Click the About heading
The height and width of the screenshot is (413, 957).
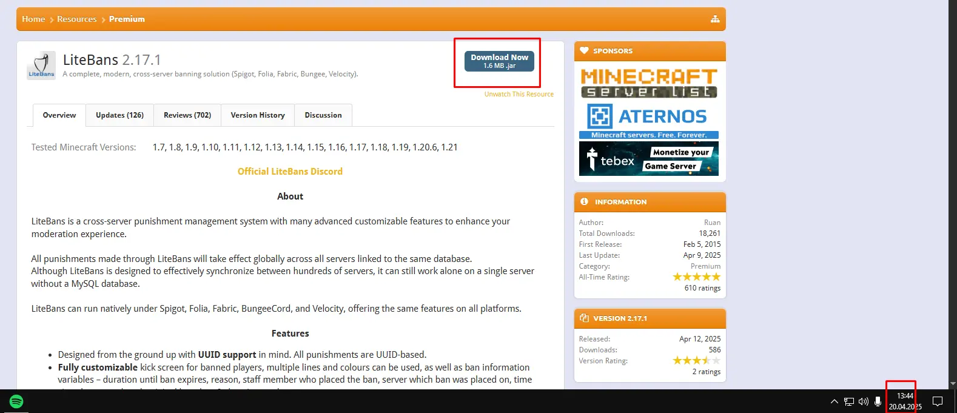click(x=290, y=196)
